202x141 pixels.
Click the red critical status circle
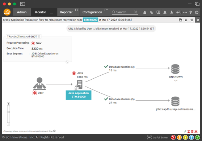click(173, 137)
